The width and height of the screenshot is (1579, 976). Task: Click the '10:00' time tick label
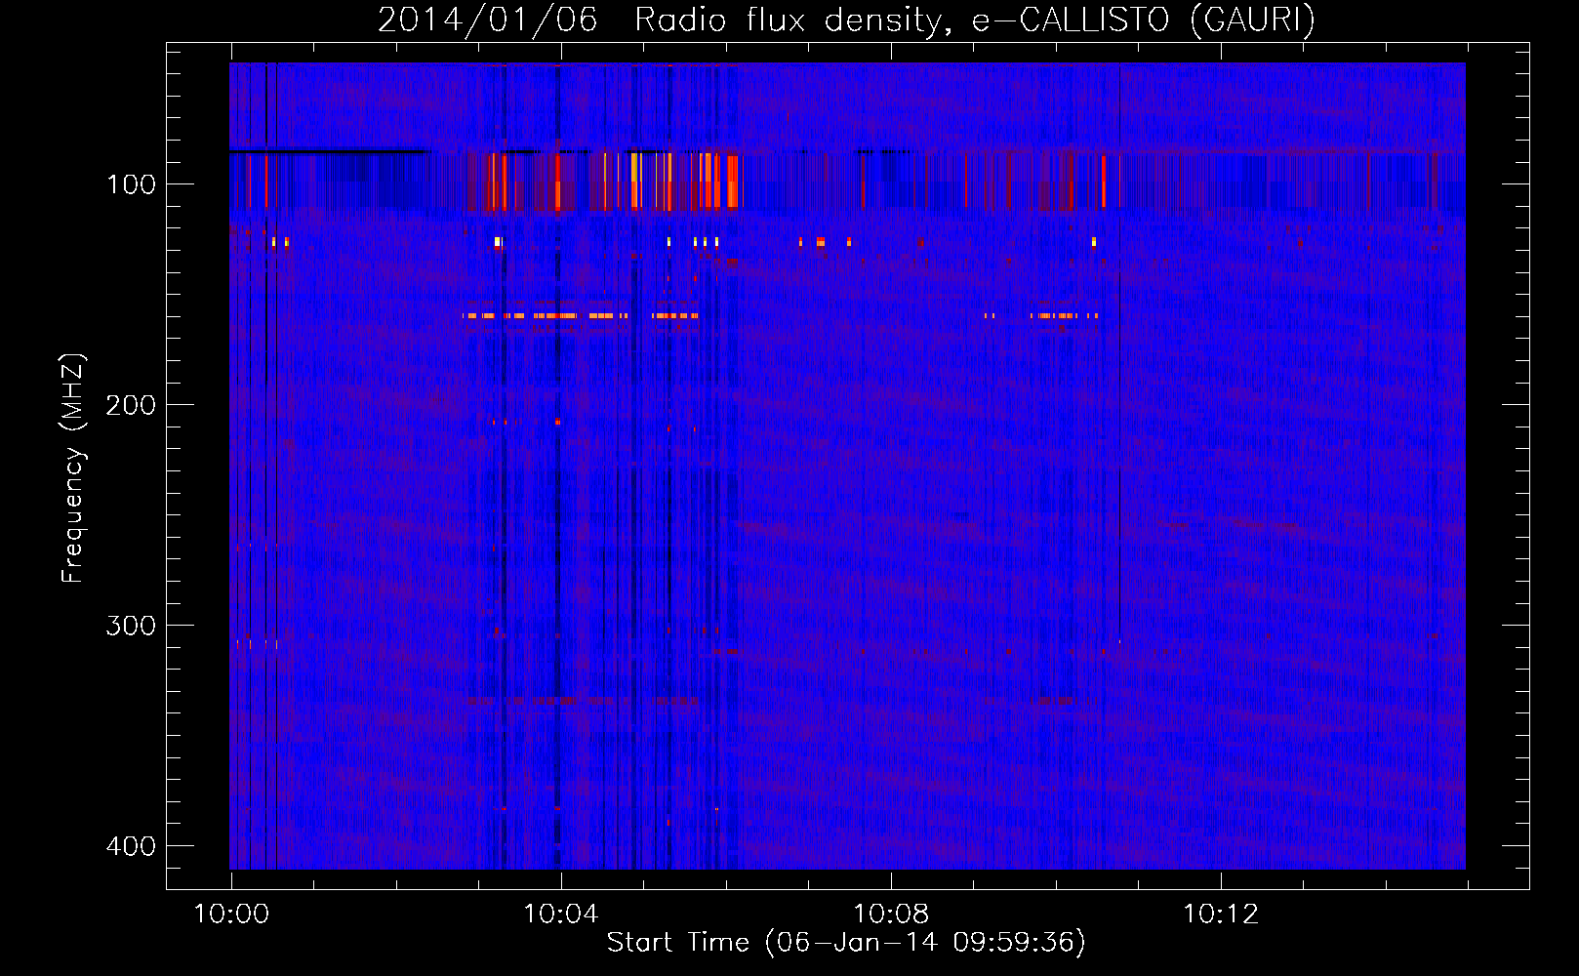[x=231, y=915]
